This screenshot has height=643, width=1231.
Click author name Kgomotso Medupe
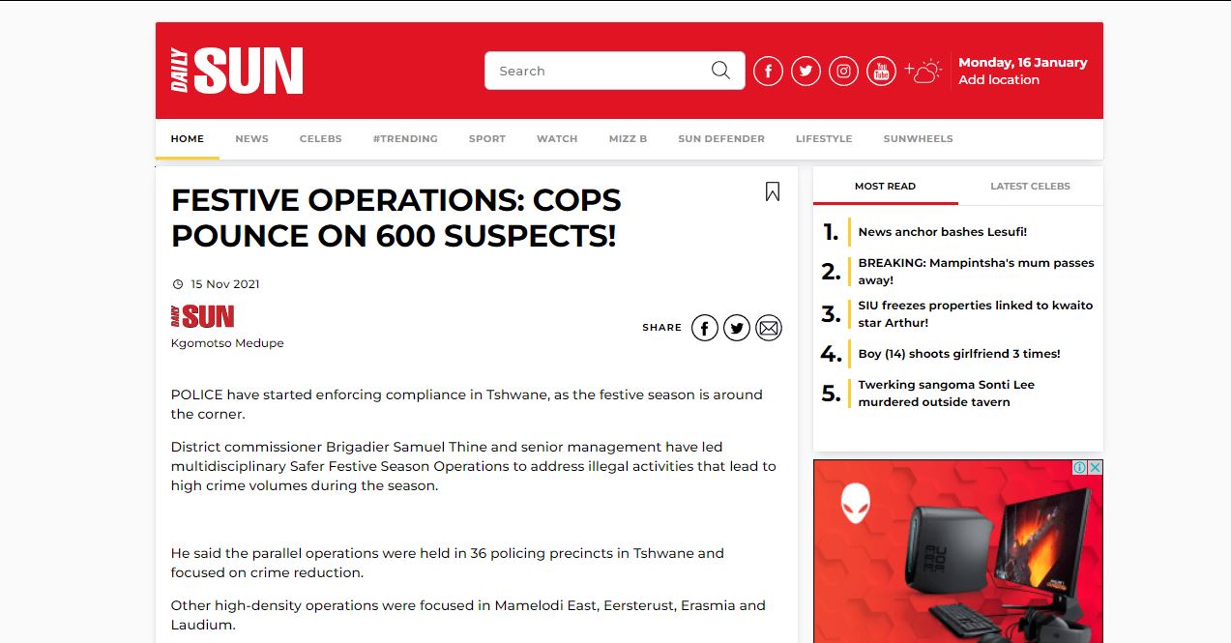227,343
